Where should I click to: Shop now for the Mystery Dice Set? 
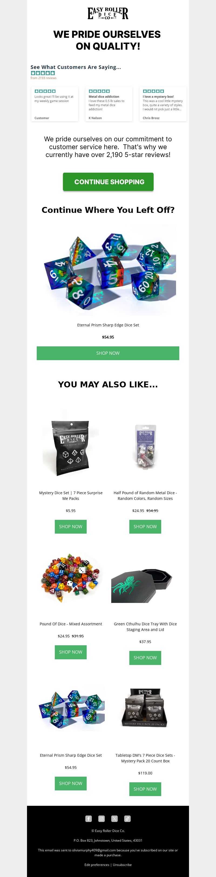70,527
